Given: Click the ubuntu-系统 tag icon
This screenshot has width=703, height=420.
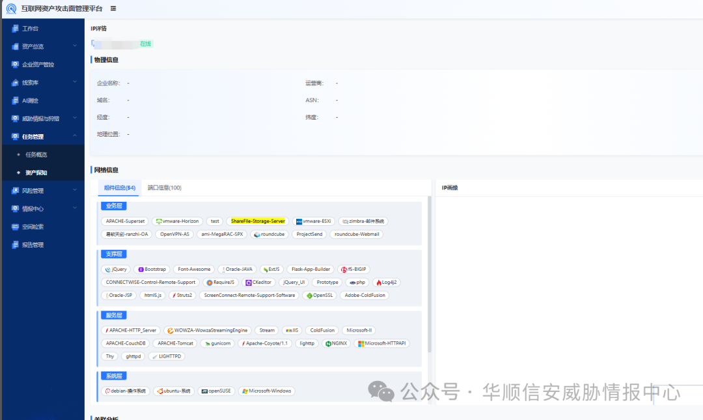Looking at the screenshot, I should (160, 391).
